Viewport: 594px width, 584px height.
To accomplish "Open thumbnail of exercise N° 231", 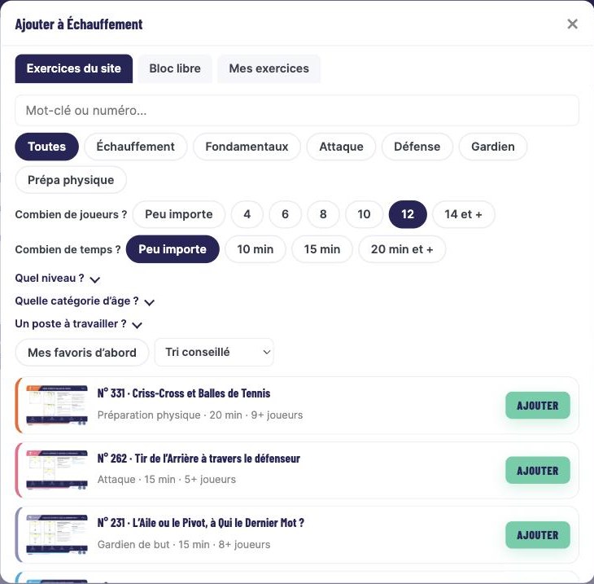I will 57,535.
